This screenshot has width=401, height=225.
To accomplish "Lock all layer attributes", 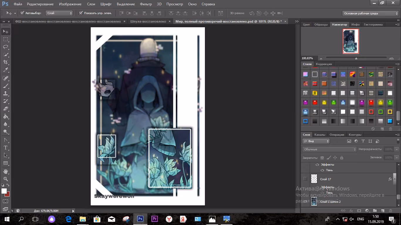I will (x=342, y=158).
